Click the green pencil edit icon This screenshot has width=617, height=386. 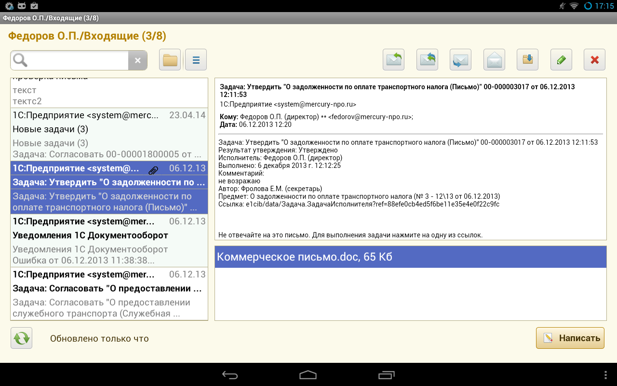pyautogui.click(x=562, y=60)
